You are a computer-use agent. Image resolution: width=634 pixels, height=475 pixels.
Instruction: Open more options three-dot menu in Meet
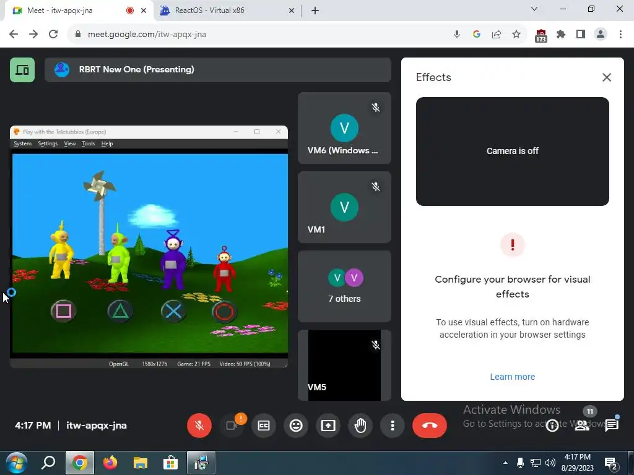(393, 426)
